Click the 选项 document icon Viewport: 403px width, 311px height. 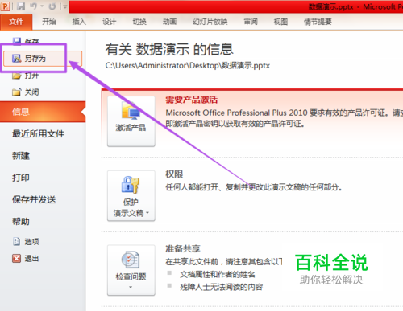(17, 242)
